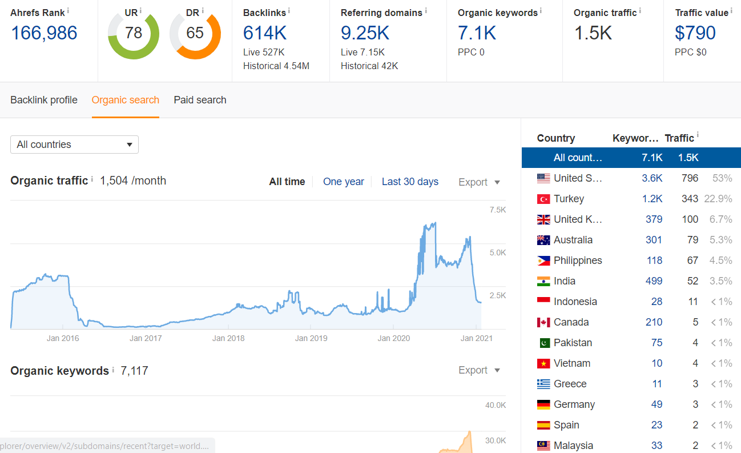Open the Paid search tab

pos(200,99)
